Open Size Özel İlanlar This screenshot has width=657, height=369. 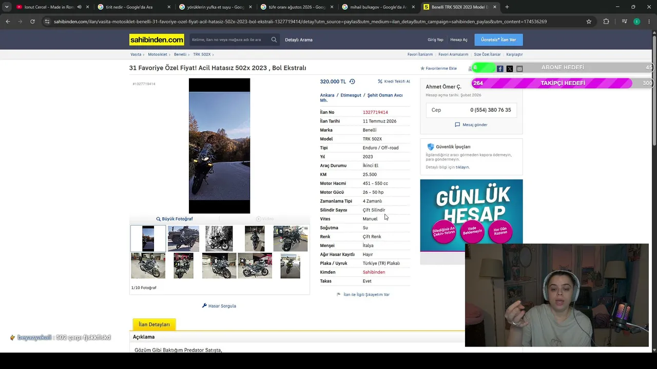(487, 54)
